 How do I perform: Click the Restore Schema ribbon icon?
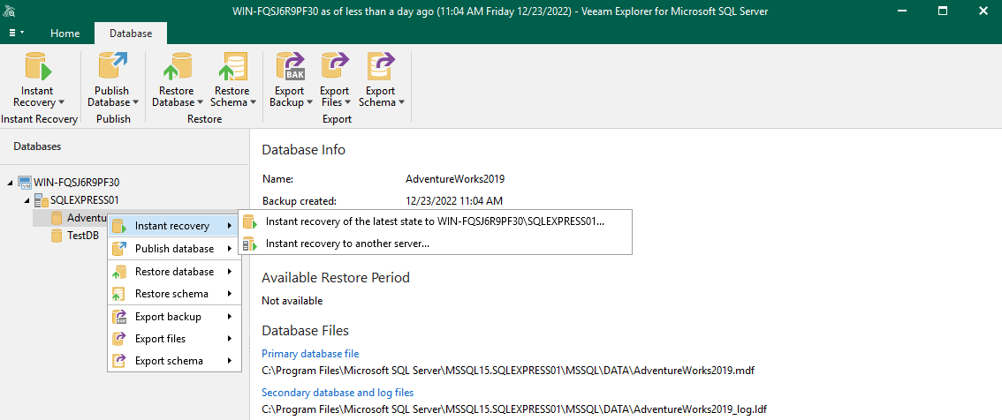(x=232, y=67)
